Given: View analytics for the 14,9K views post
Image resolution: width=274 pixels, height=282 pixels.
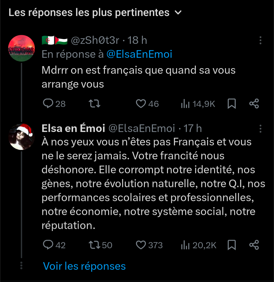Looking at the screenshot, I should 198,104.
